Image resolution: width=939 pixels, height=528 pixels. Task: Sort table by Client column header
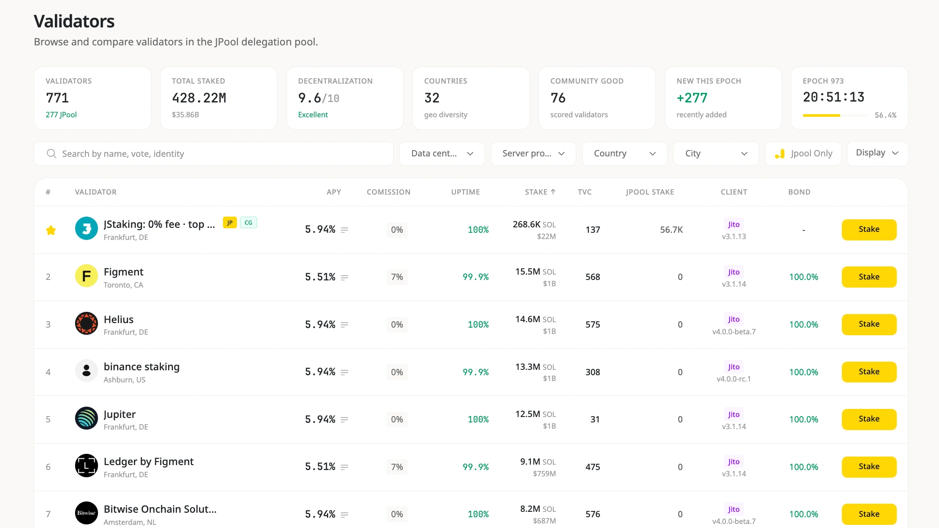pyautogui.click(x=734, y=192)
